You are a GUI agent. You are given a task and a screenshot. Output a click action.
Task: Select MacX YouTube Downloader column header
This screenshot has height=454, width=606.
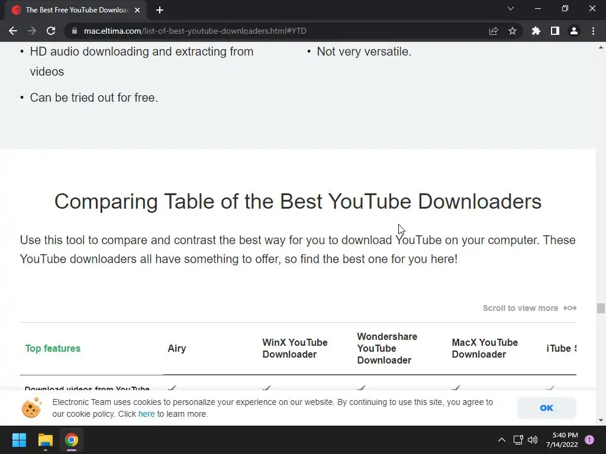485,348
